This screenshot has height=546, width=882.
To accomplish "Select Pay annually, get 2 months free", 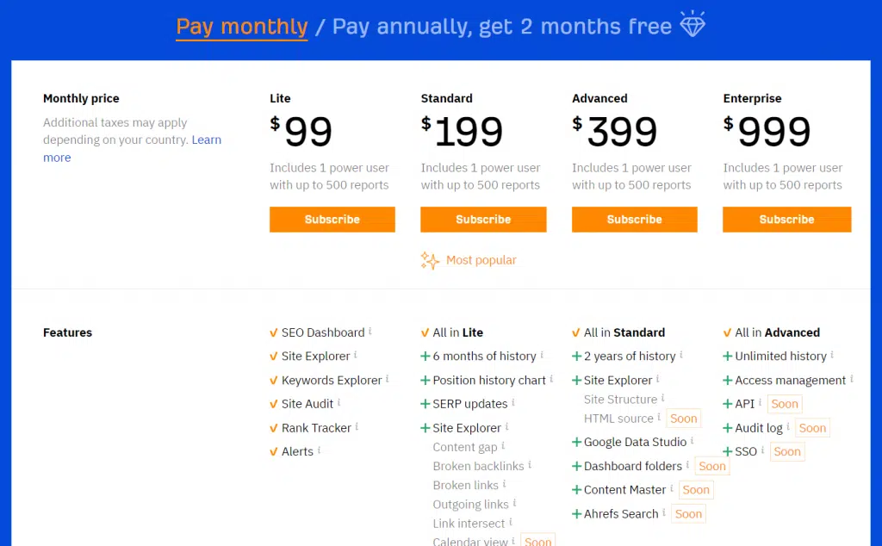I will (502, 27).
